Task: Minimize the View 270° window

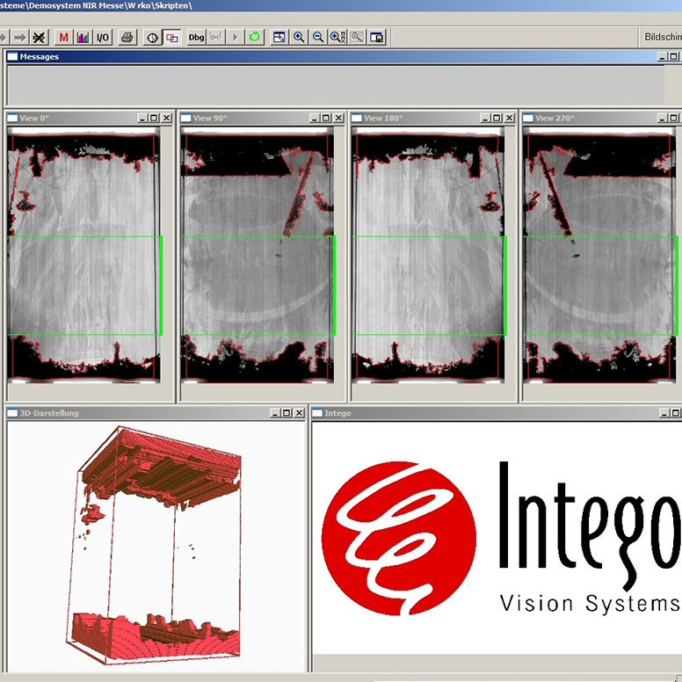Action: (x=662, y=118)
